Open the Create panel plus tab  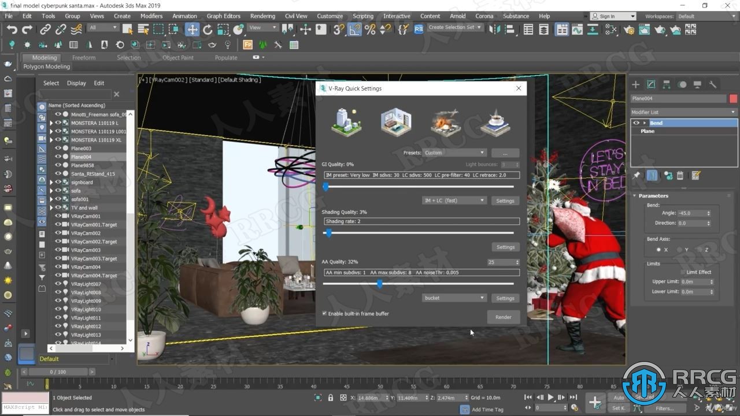point(635,84)
